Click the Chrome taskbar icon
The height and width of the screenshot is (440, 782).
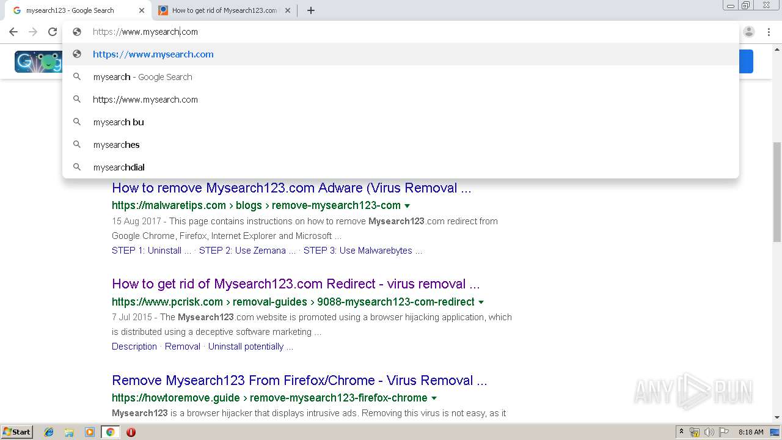(x=110, y=432)
